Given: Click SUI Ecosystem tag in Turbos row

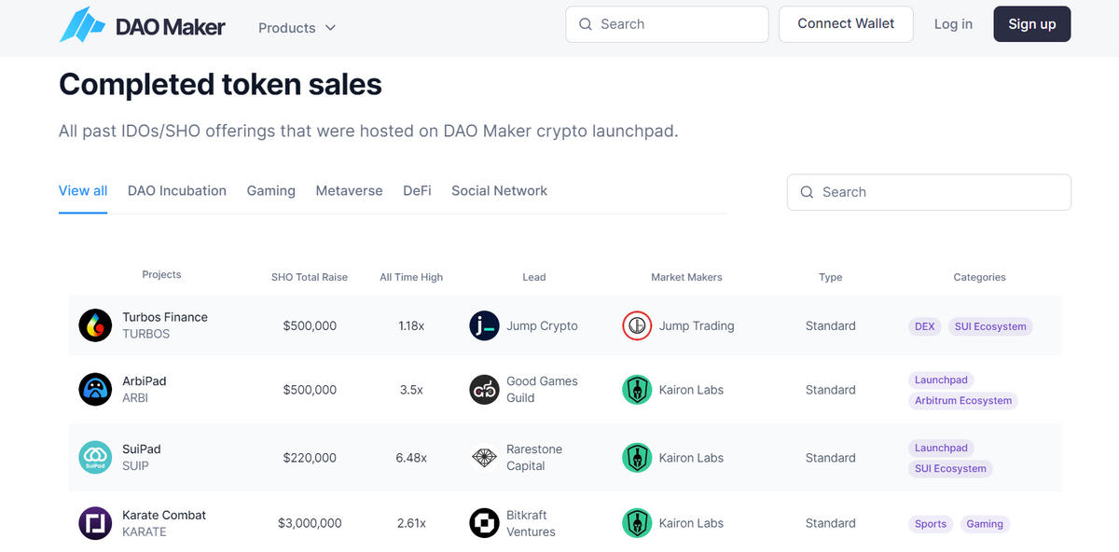Looking at the screenshot, I should 990,326.
